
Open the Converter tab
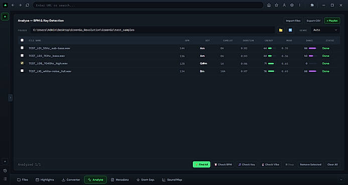71,179
